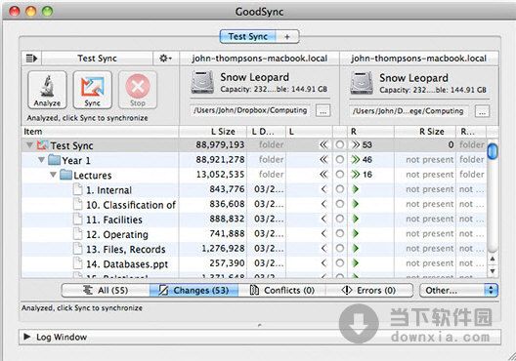Show All (55) items
The image size is (516, 361).
(x=106, y=291)
